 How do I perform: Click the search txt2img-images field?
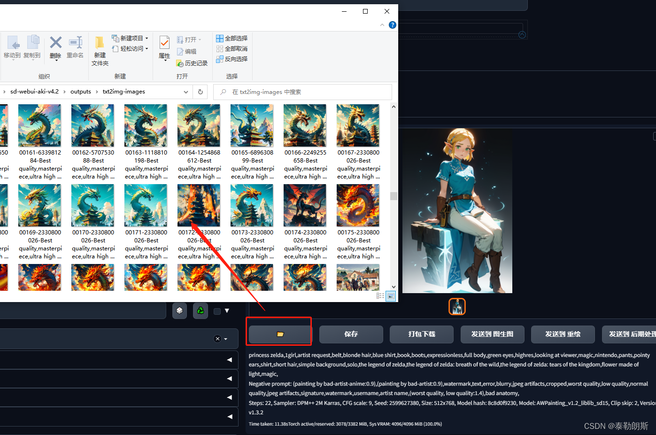[x=303, y=92]
